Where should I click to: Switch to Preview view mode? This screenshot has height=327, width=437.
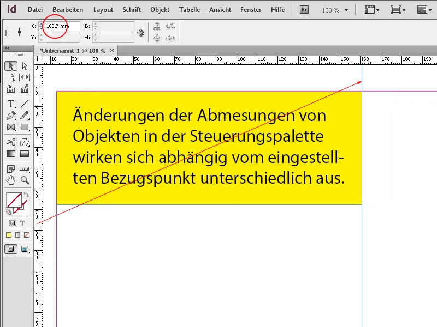[x=25, y=249]
